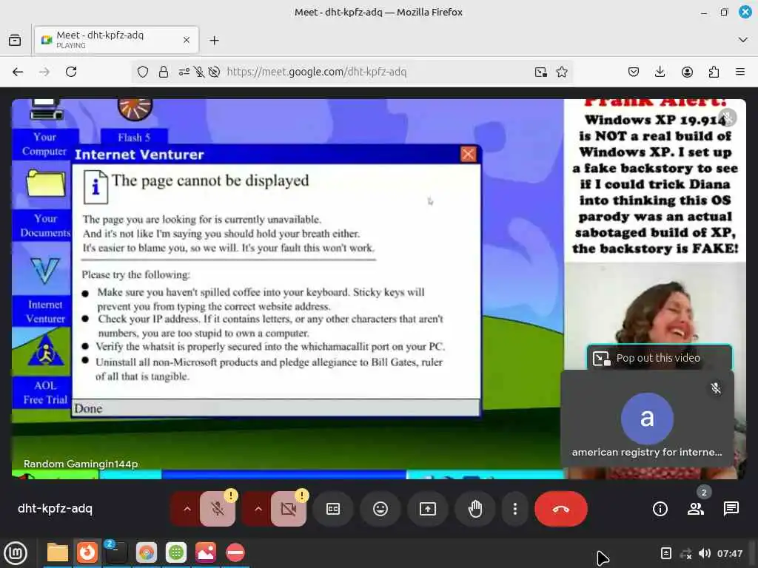Leave the call with the red hang-up button

point(561,509)
